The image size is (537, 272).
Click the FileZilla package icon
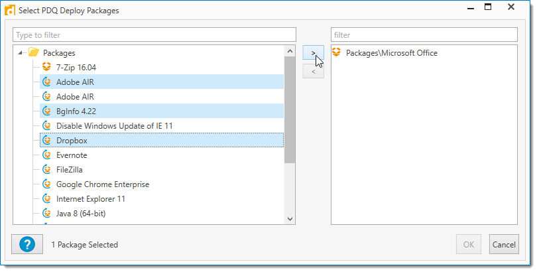point(47,169)
